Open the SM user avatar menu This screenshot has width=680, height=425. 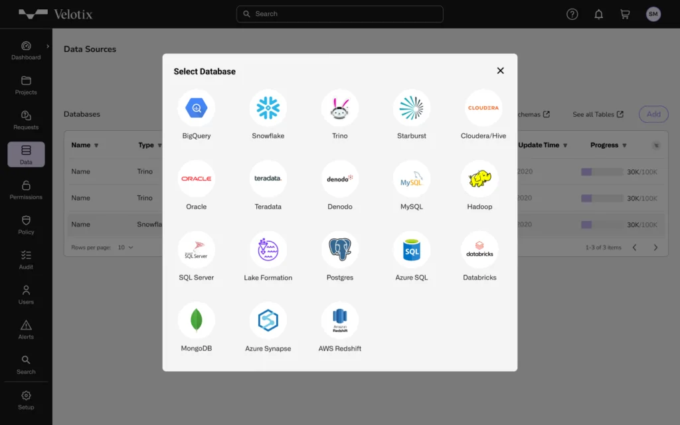[653, 14]
